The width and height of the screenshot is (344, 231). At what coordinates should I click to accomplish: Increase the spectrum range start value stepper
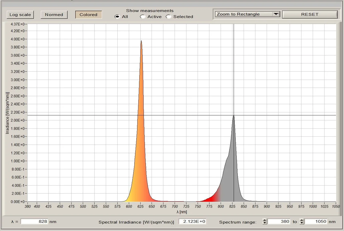(x=265, y=220)
